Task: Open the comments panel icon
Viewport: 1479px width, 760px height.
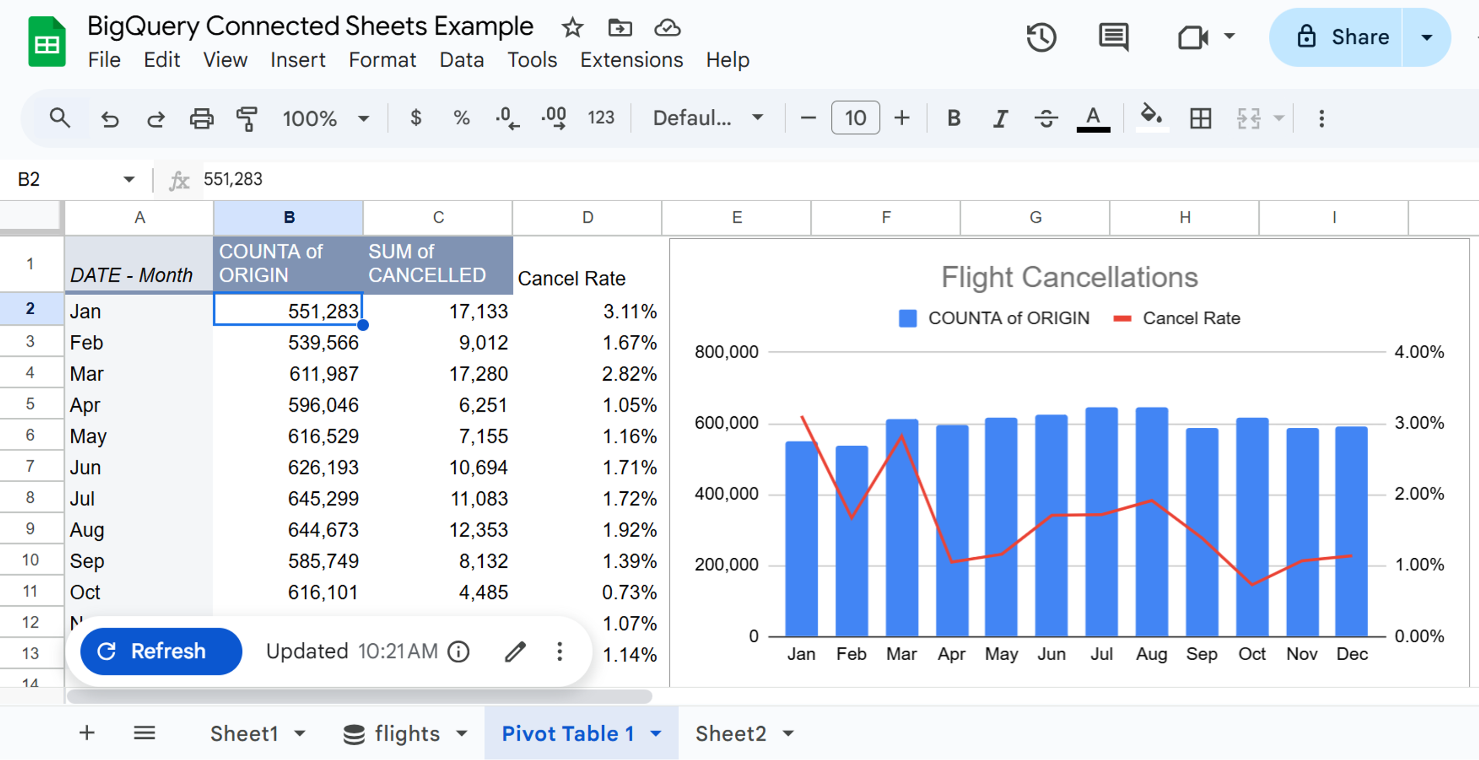Action: [1113, 37]
